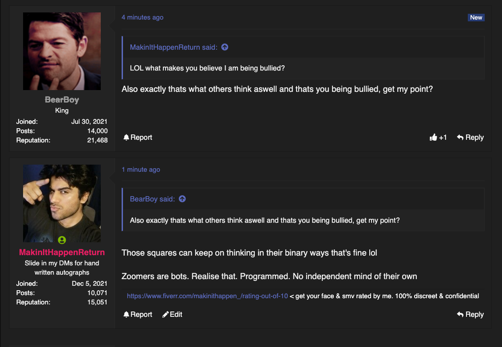The image size is (502, 347).
Task: Click the reply arrow icon on BearBoy's post
Action: [x=460, y=137]
